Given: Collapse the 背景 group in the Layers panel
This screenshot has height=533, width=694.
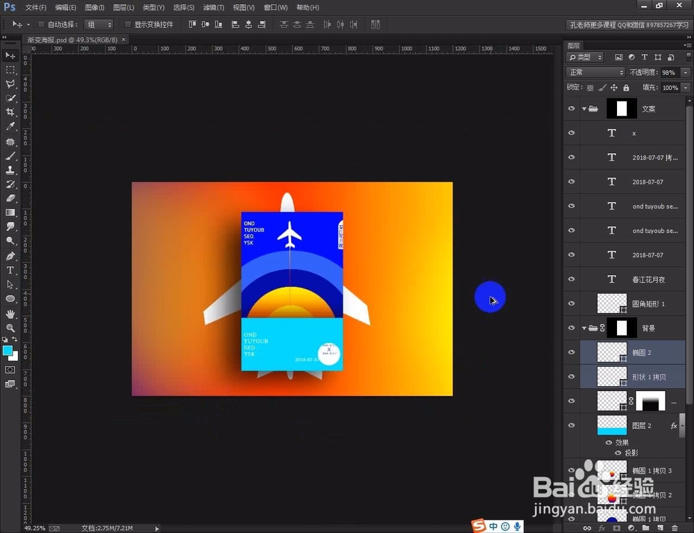Looking at the screenshot, I should point(585,327).
